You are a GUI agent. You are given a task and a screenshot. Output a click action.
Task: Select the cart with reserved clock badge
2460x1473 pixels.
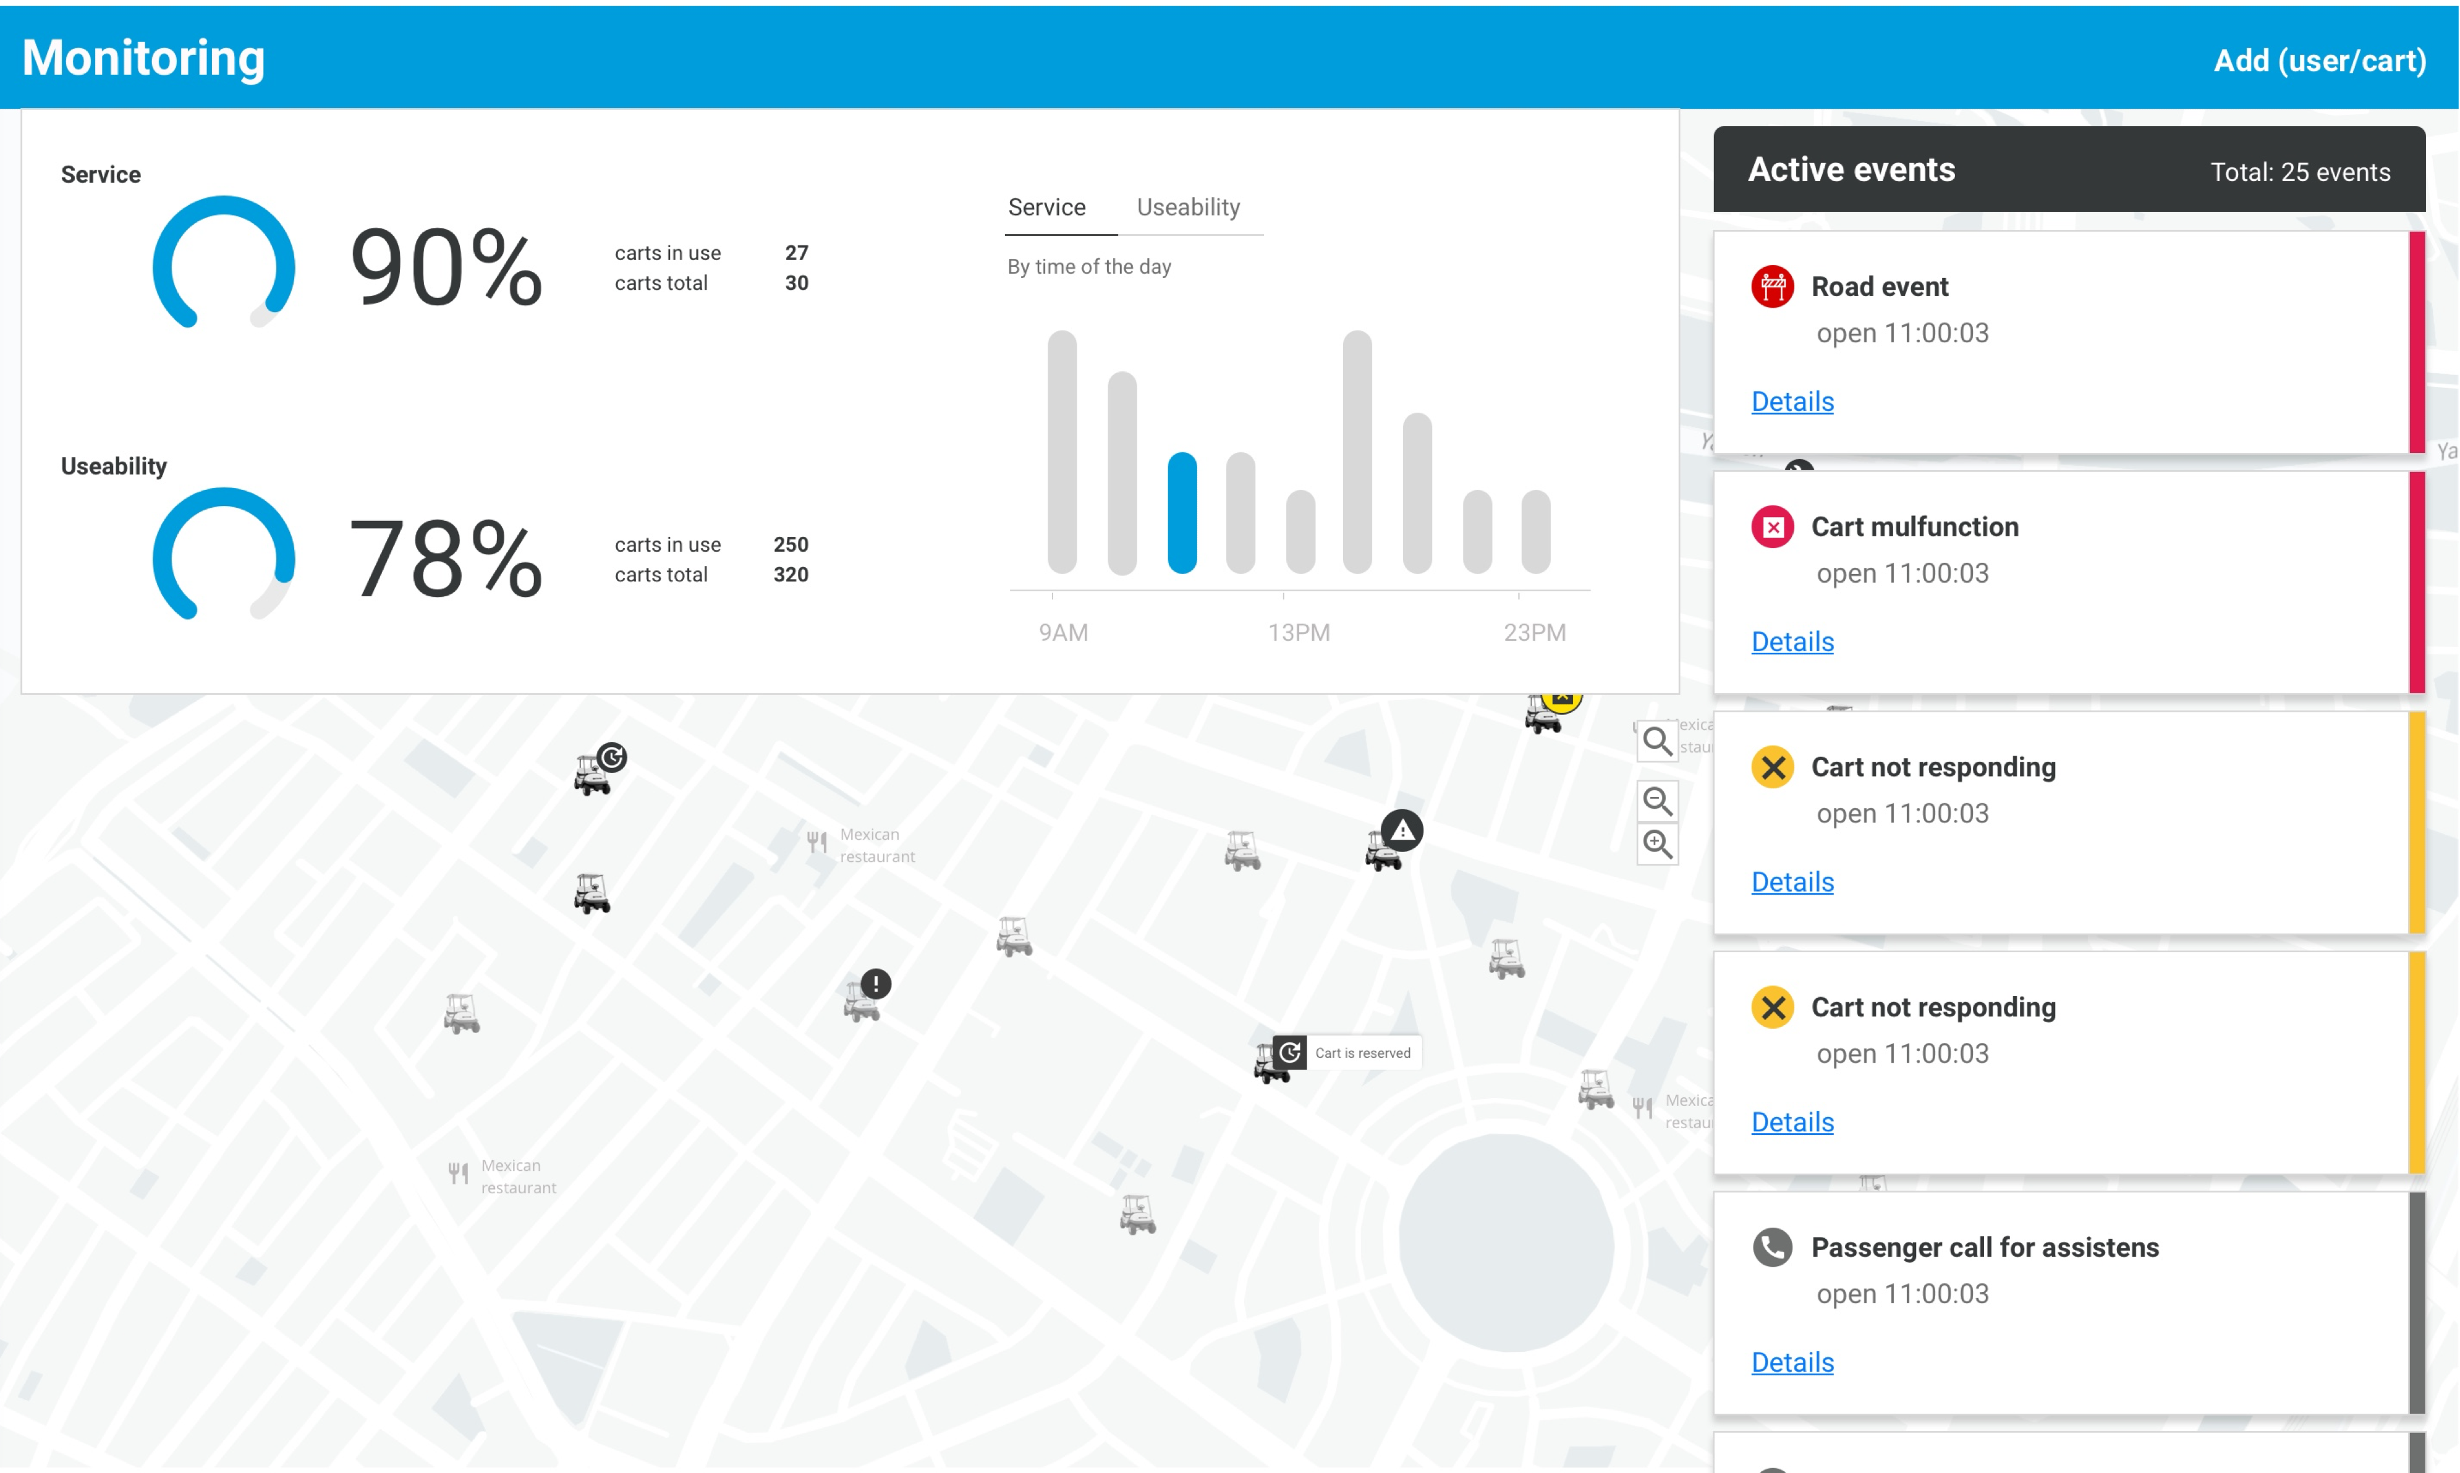pos(598,769)
